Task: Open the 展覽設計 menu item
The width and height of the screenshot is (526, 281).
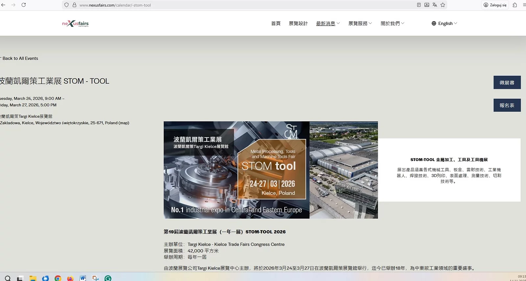Action: (298, 24)
